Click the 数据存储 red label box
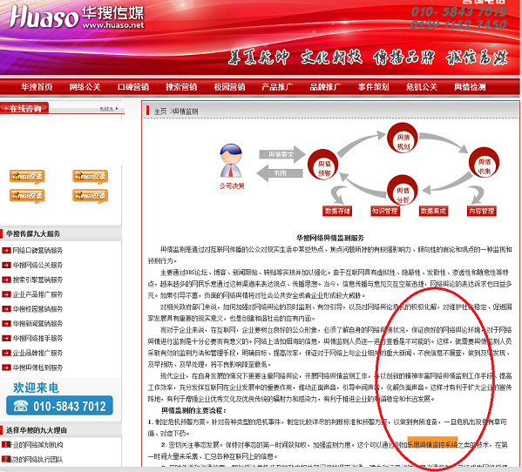Screen dimensions: 522x472 337,211
